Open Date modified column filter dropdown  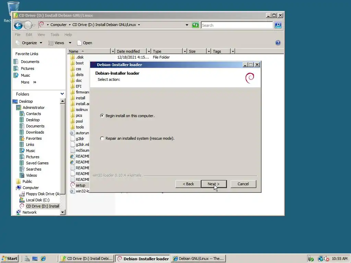coord(149,51)
